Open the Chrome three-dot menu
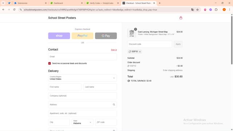This screenshot has width=233, height=131. (230, 10)
